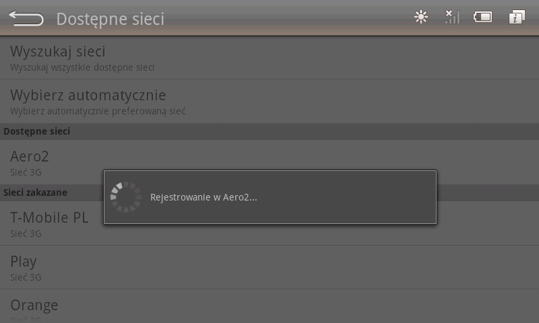Viewport: 539px width, 323px height.
Task: Open the info notifications icon
Action: pos(517,17)
